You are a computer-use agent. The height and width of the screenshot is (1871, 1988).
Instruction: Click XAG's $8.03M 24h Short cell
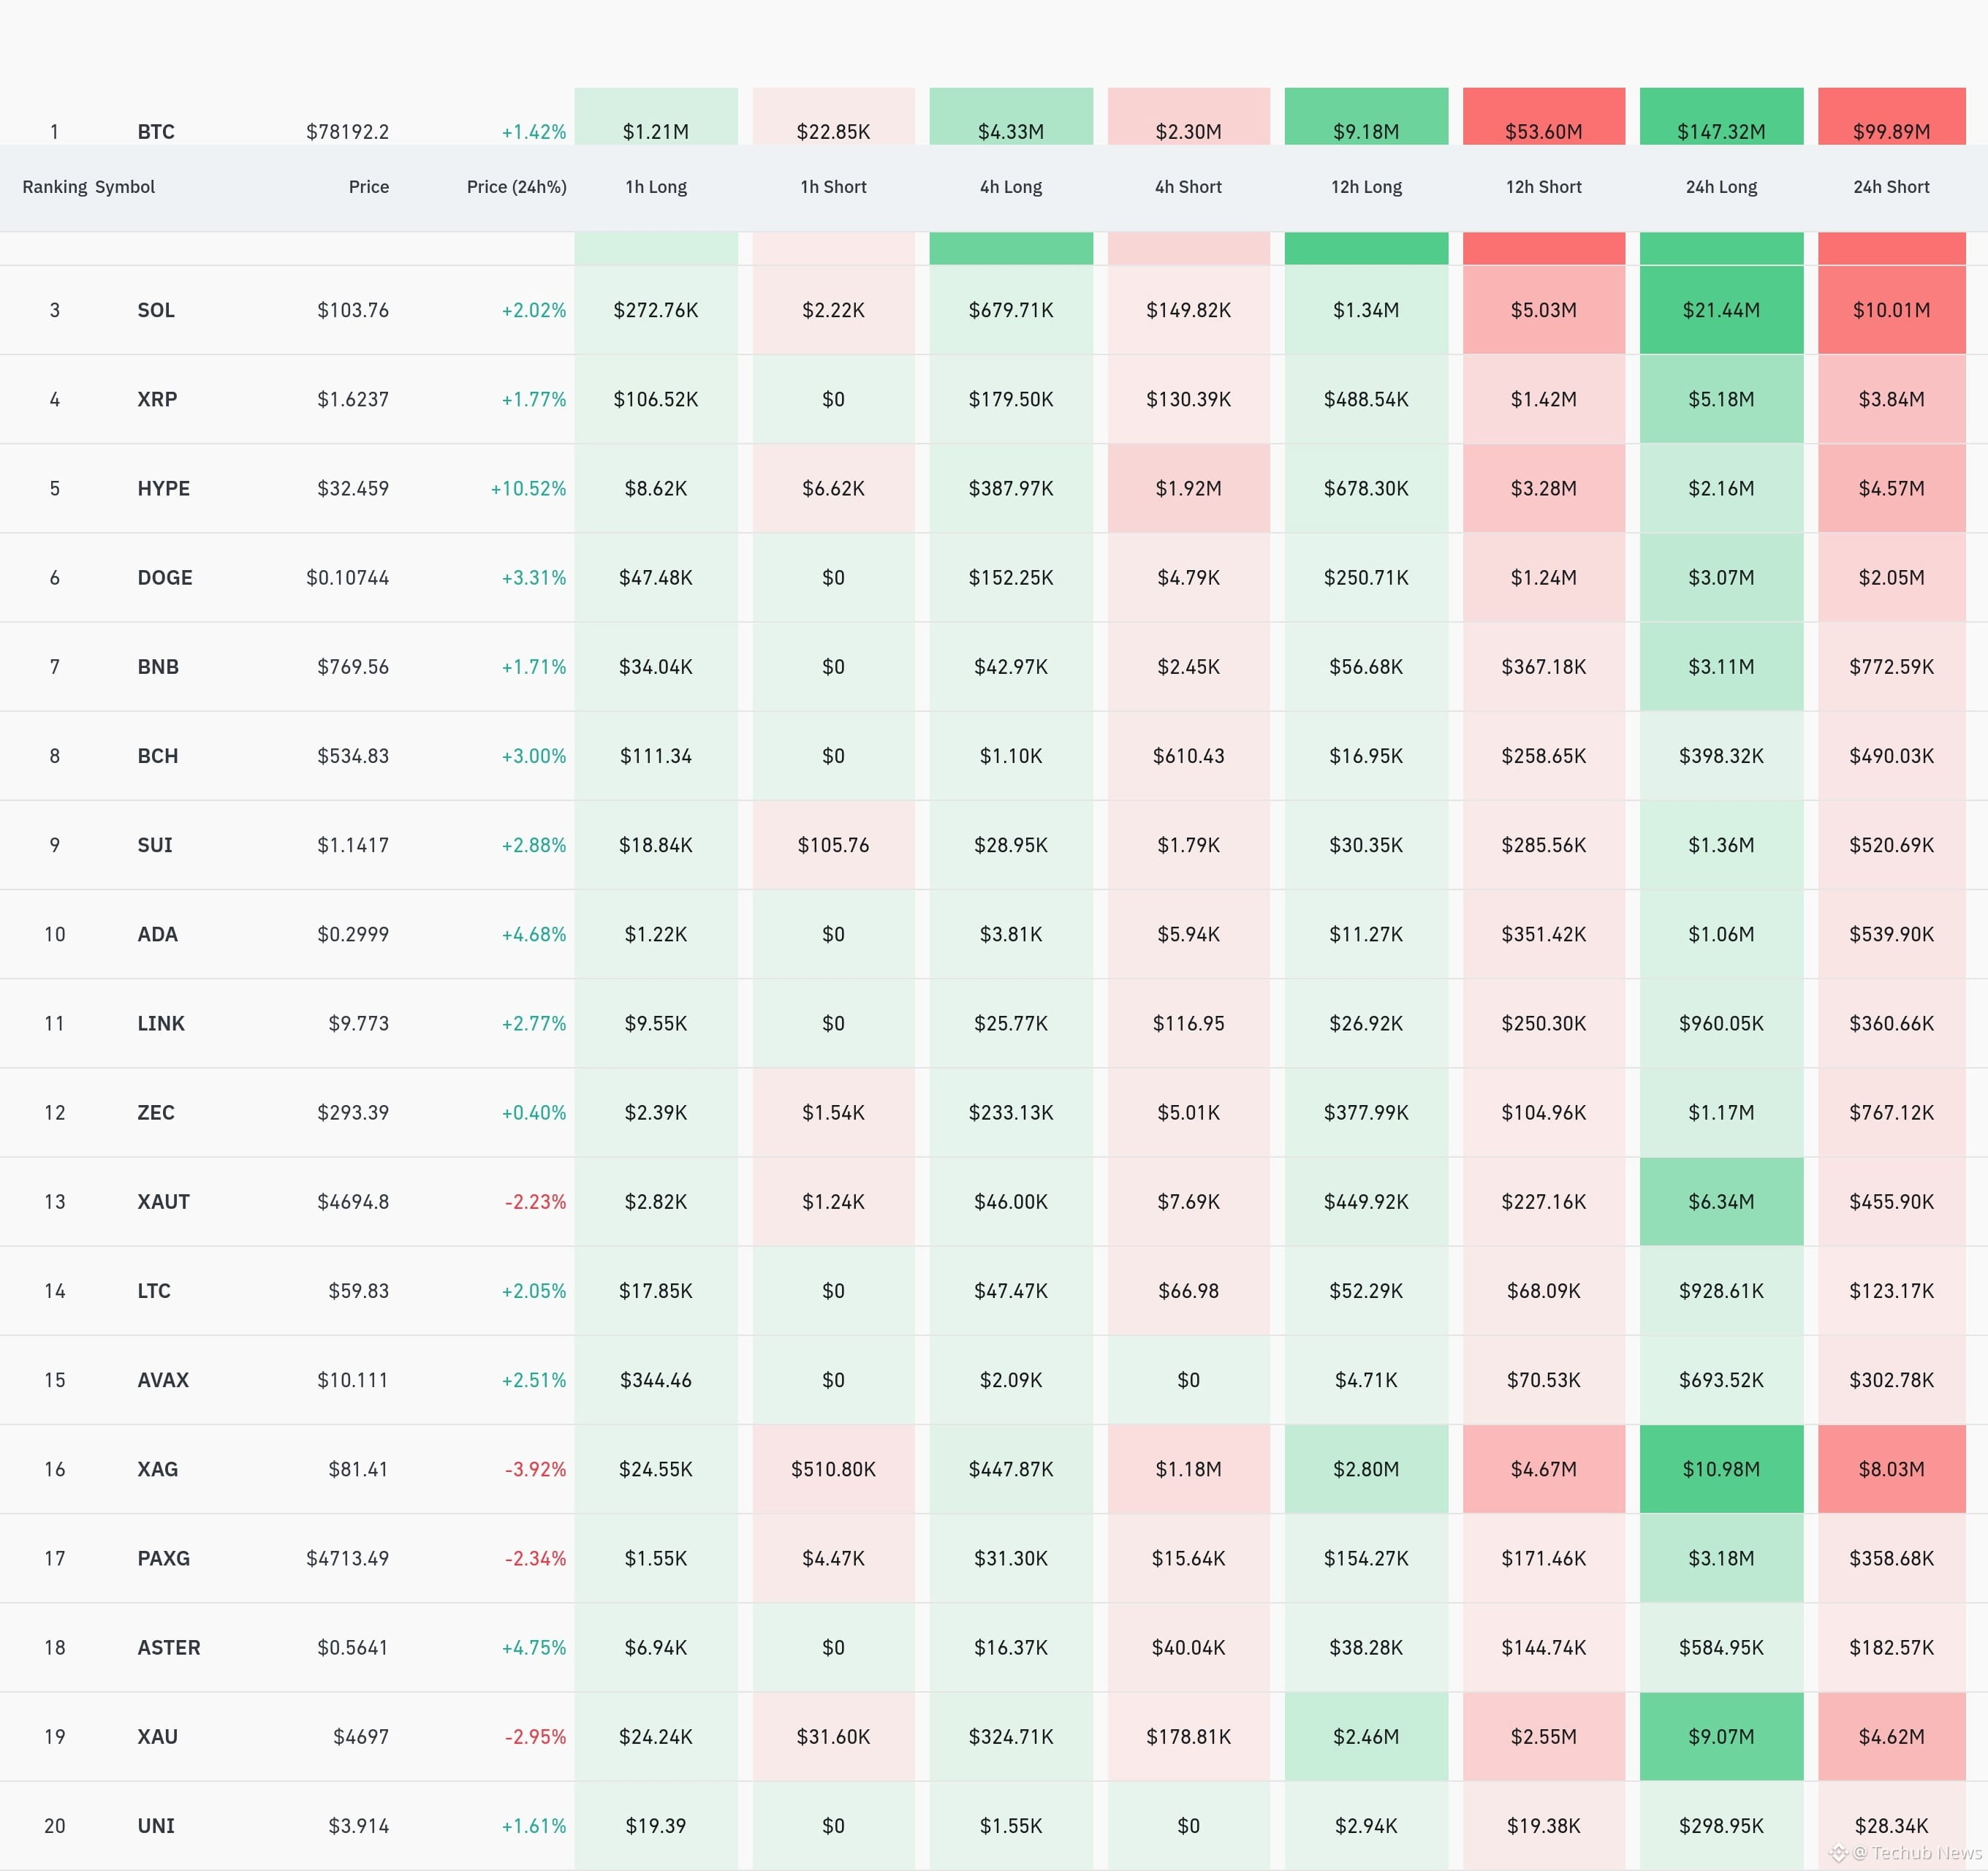tap(1890, 1469)
